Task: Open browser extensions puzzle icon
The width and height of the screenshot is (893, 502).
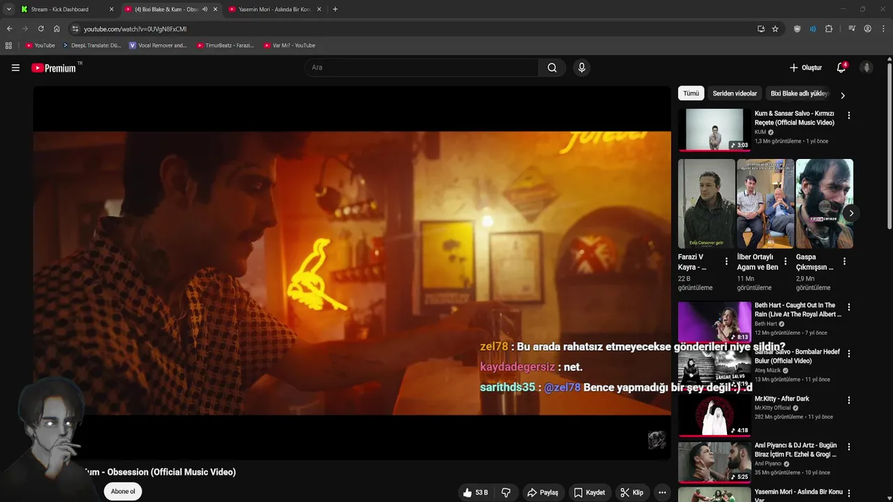Action: pyautogui.click(x=829, y=29)
